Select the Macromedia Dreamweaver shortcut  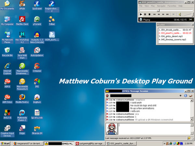point(22,68)
